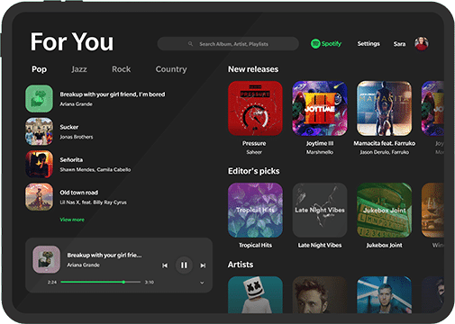Click the Editor's picks heading
The width and height of the screenshot is (455, 324).
point(254,171)
